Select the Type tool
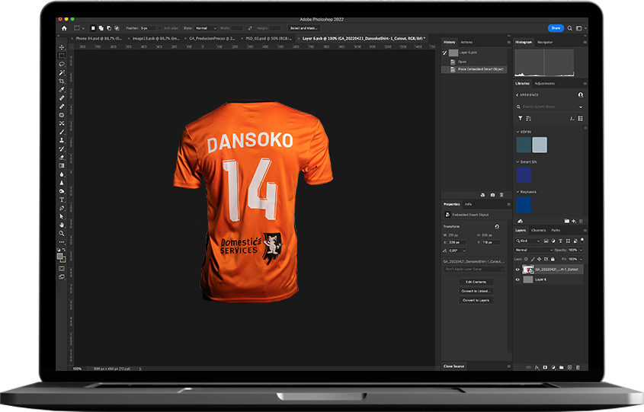 tap(62, 200)
